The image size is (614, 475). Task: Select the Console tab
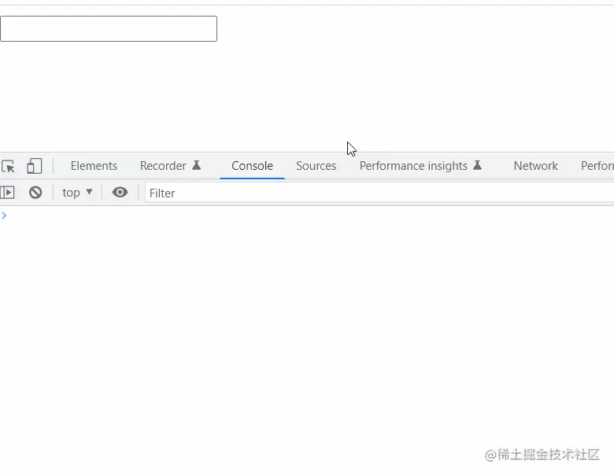tap(252, 166)
